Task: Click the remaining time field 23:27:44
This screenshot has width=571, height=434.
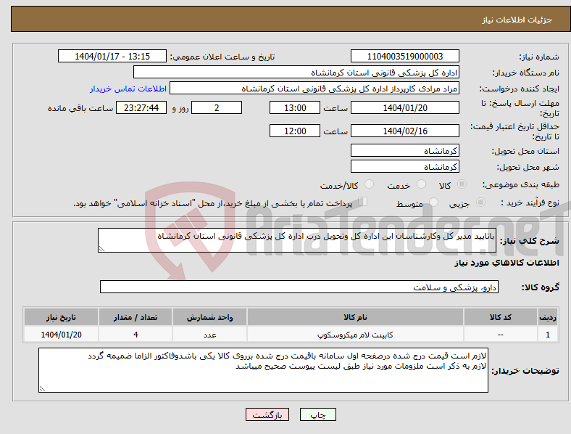Action: pyautogui.click(x=141, y=107)
